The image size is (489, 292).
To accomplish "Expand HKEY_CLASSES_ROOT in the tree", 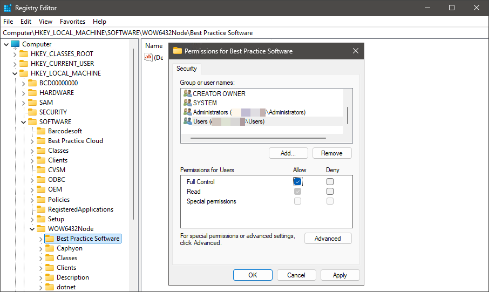I will pyautogui.click(x=15, y=55).
